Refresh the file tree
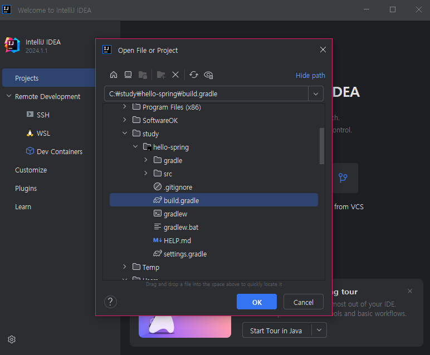Viewport: 430px width, 355px height. 194,75
